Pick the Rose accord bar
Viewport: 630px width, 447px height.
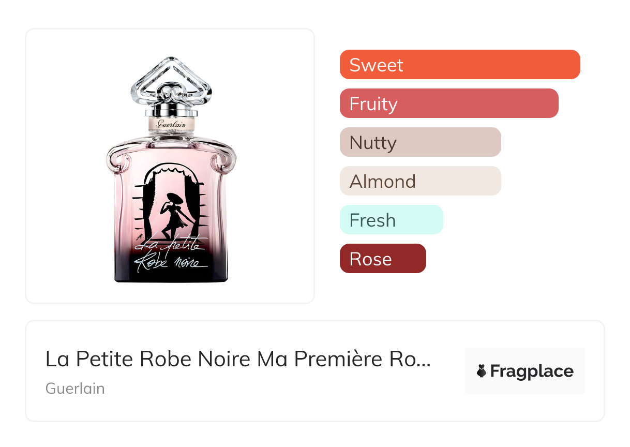click(x=382, y=259)
